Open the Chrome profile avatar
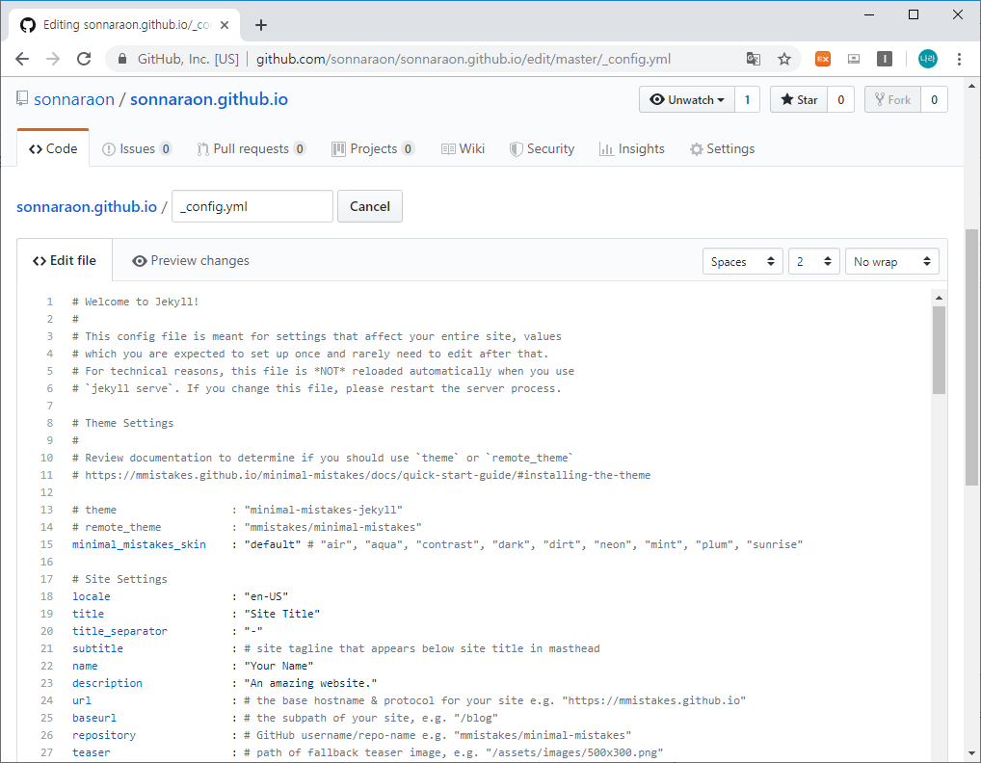Image resolution: width=981 pixels, height=763 pixels. click(x=928, y=59)
